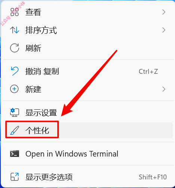Screen dimensions: 175x188
Task: Click the plus-circle New icon
Action: coord(14,89)
